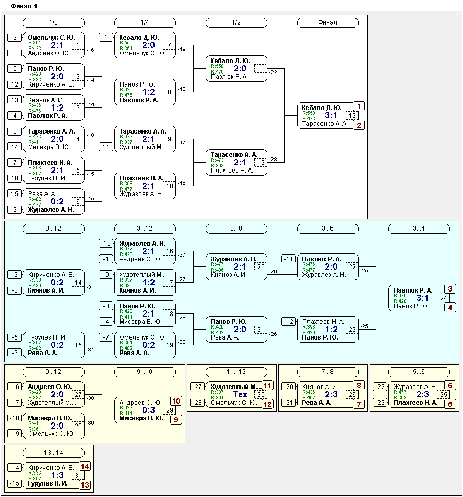Click the -22 box beside Журавлев in 5...6
463x497 pixels.
coord(380,386)
